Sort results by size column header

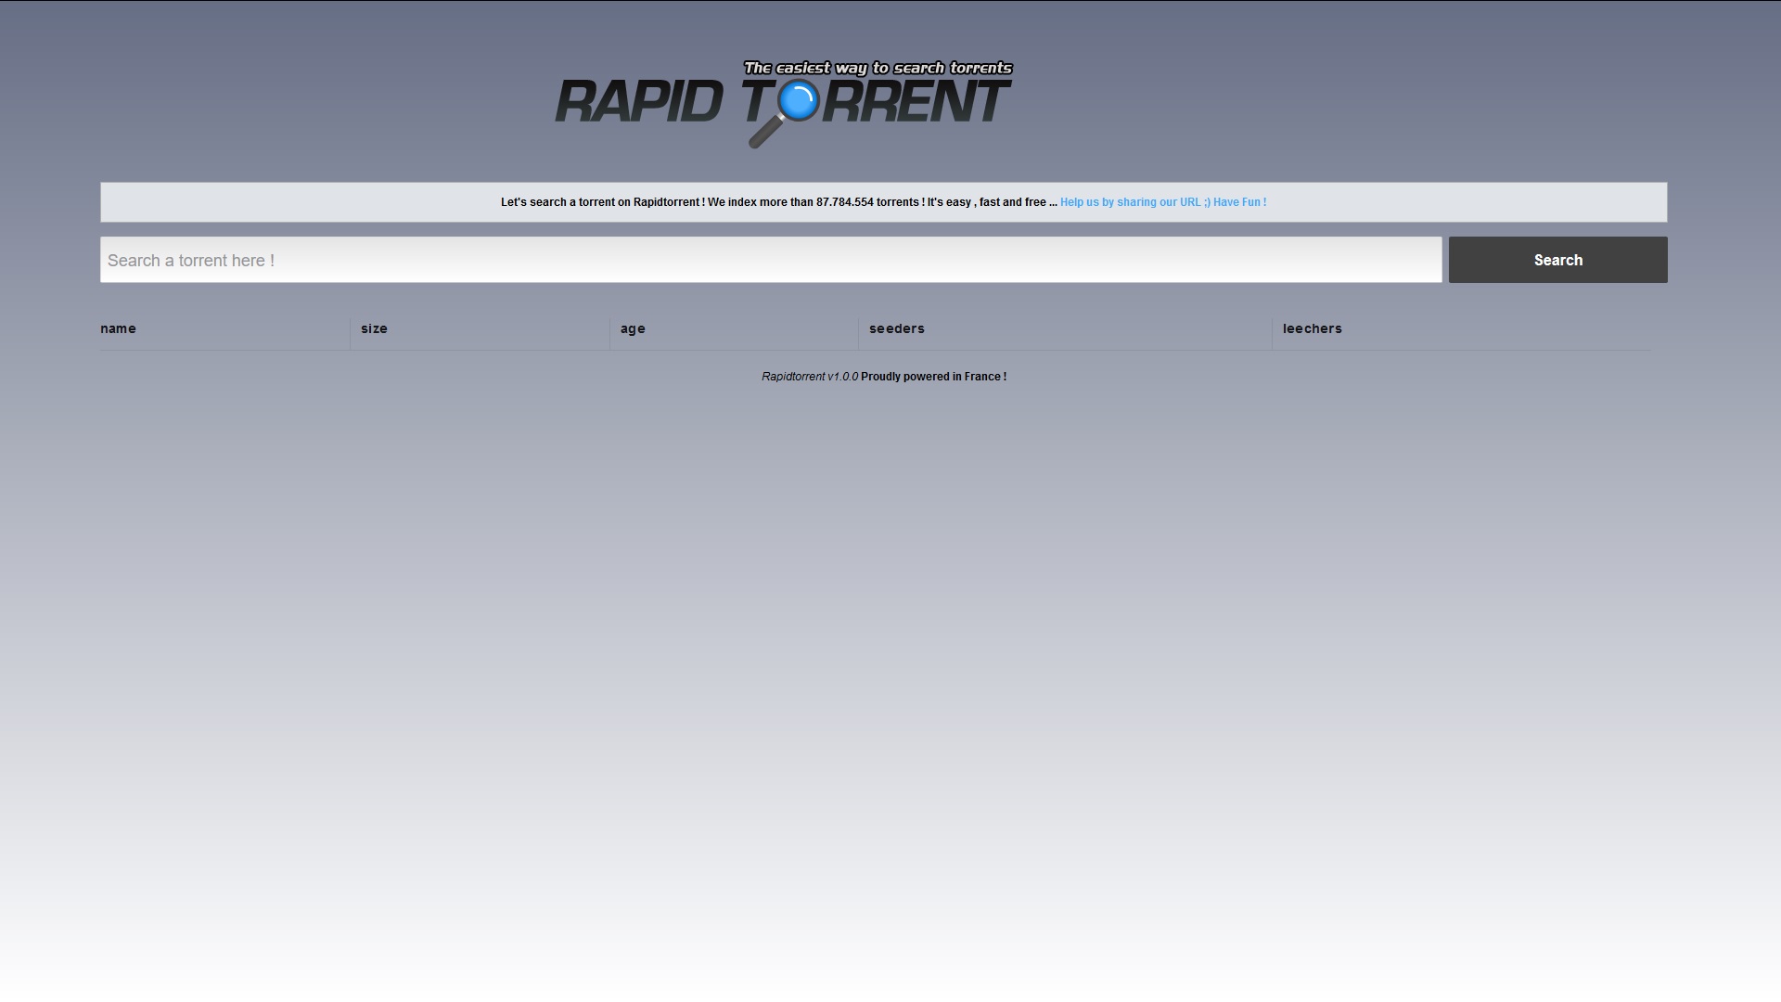[x=374, y=328]
